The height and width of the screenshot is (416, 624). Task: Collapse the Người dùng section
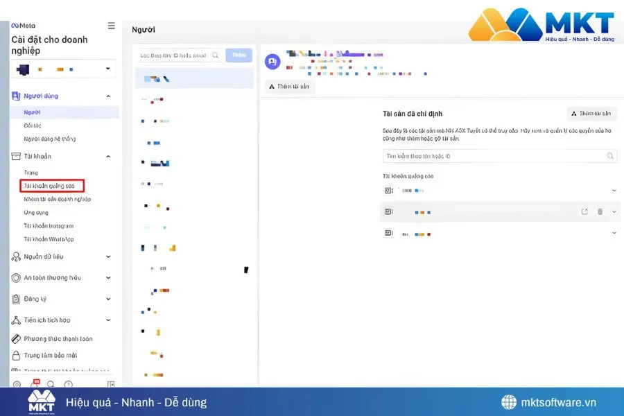(108, 96)
